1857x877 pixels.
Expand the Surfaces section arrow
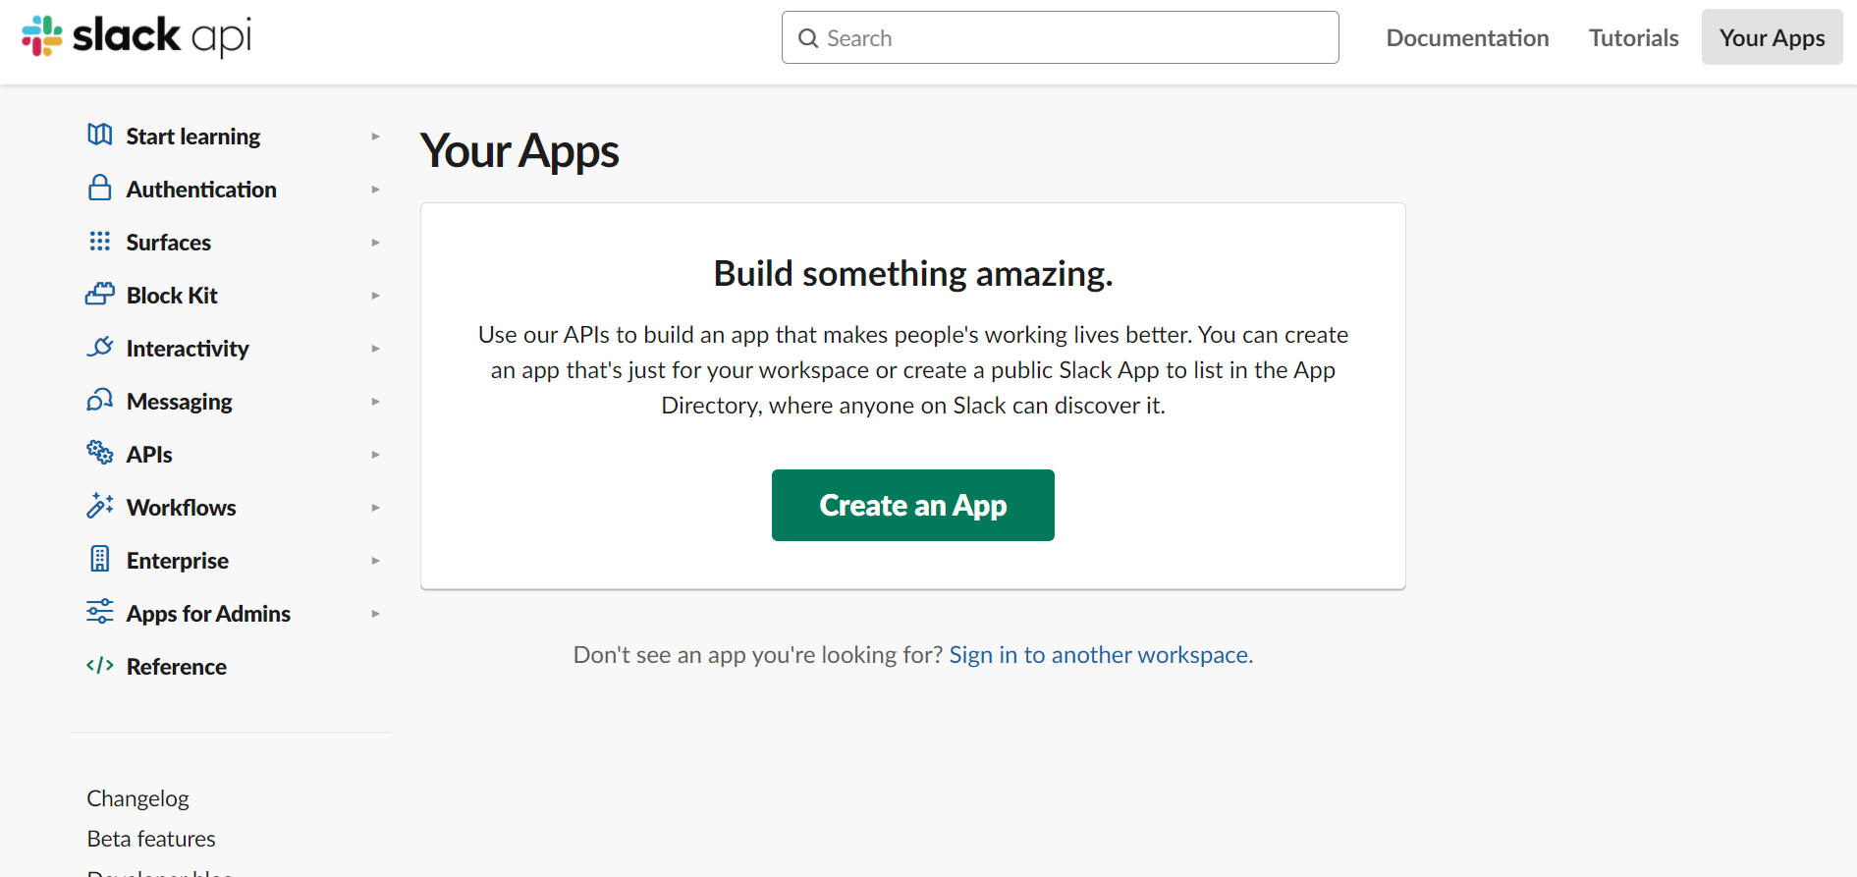tap(375, 243)
